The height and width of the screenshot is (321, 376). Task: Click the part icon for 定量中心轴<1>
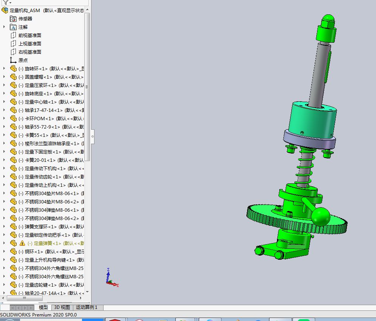coord(14,102)
